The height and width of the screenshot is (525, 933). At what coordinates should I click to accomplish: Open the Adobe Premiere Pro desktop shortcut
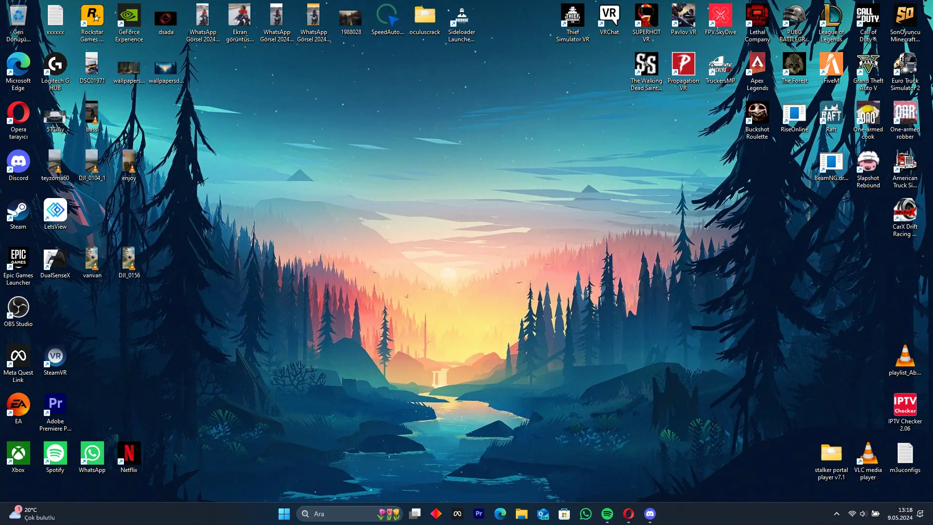[x=55, y=412]
